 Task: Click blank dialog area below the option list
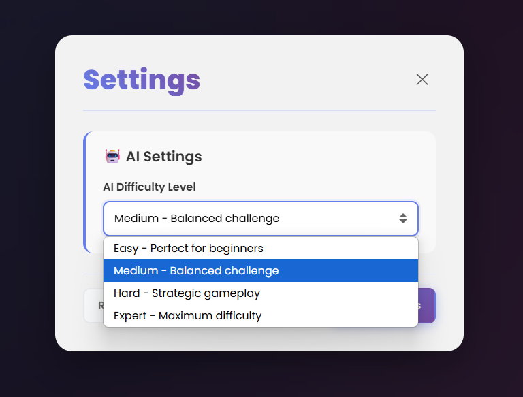click(259, 338)
